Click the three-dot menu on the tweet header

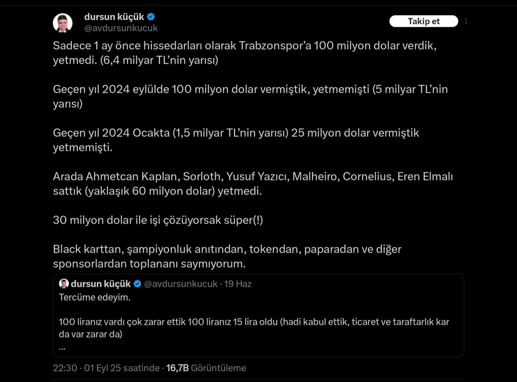465,21
